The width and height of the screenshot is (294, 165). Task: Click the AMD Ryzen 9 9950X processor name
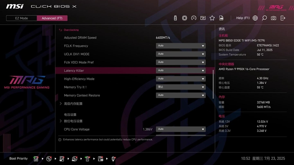(244, 69)
